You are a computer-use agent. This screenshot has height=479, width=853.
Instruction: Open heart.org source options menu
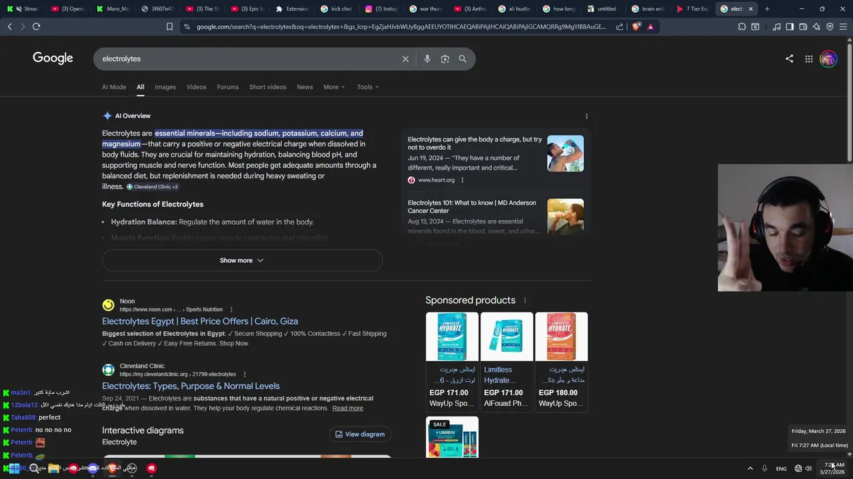click(462, 180)
